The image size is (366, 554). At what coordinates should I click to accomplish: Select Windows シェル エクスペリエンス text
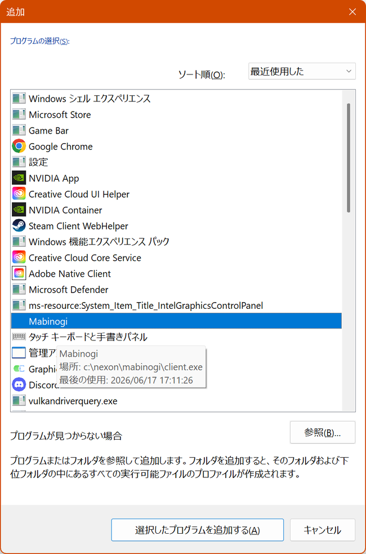90,98
